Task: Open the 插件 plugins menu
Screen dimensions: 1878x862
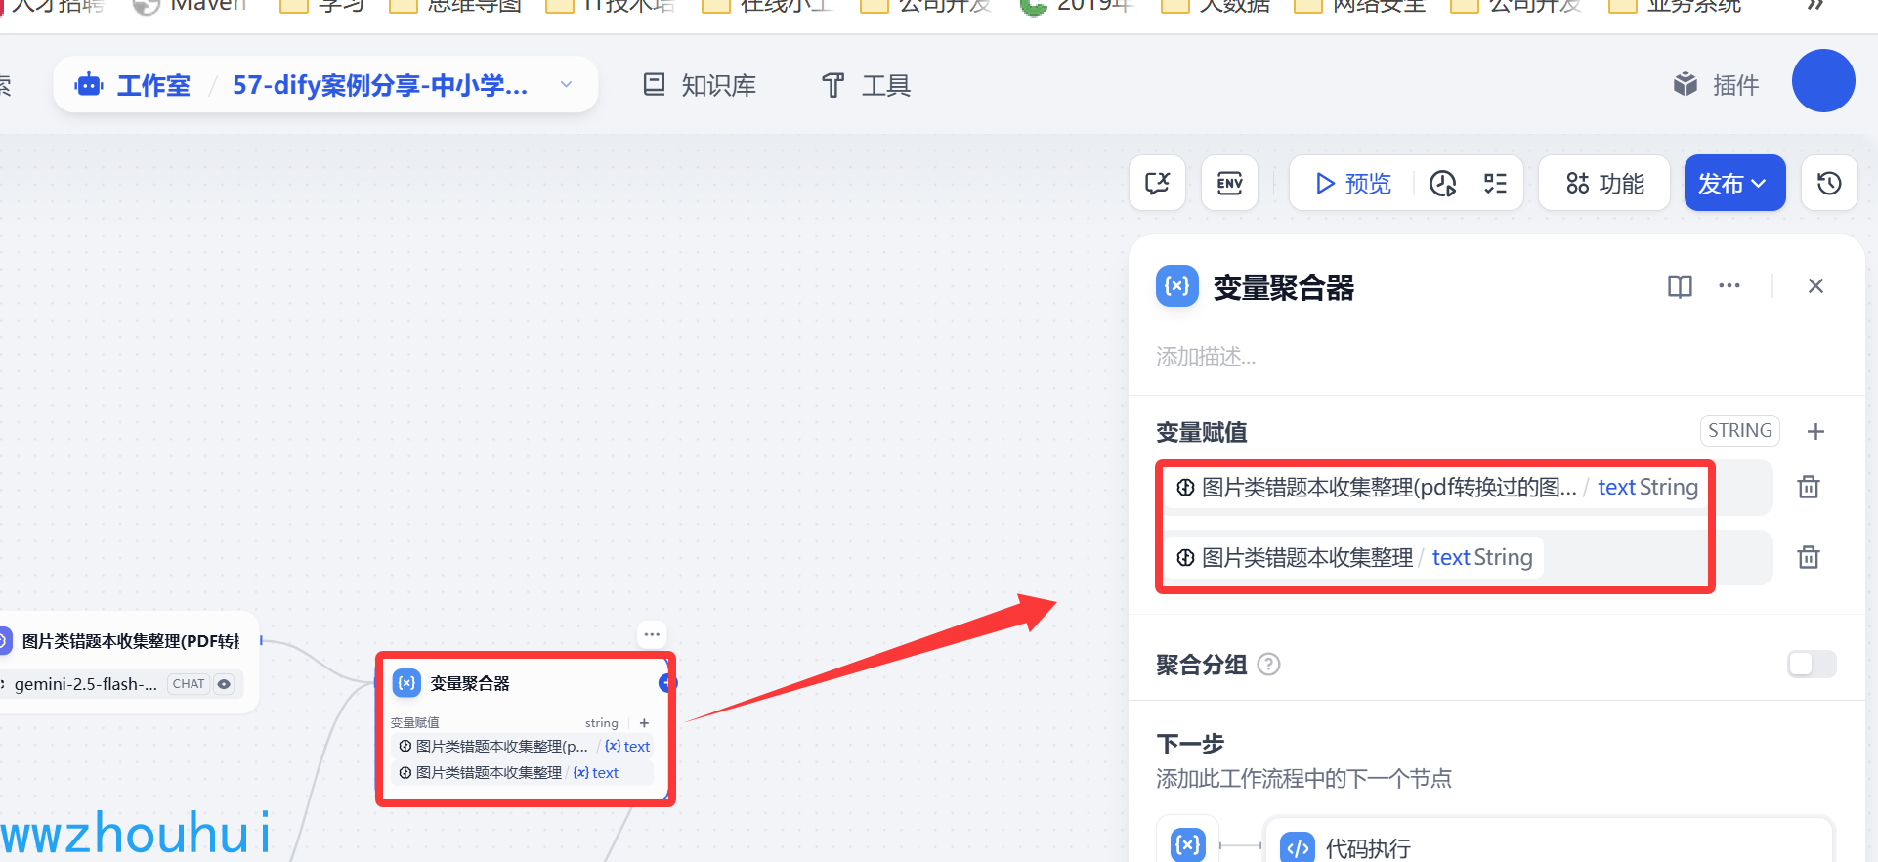Action: 1716,85
